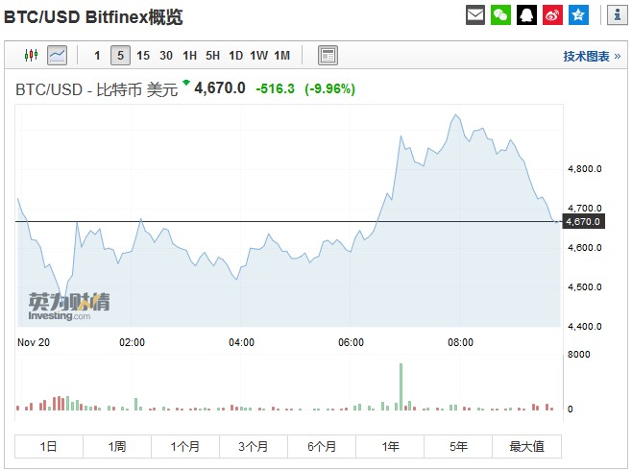The image size is (632, 472).
Task: Share the chart via email envelope icon
Action: click(475, 15)
